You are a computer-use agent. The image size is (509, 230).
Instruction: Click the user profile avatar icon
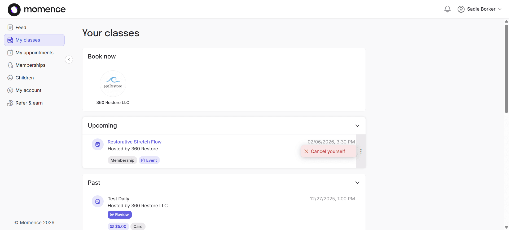coord(461,9)
